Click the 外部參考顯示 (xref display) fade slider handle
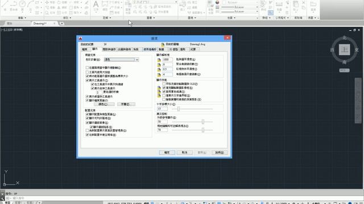Screen dimensions: 364x204 (203, 122)
